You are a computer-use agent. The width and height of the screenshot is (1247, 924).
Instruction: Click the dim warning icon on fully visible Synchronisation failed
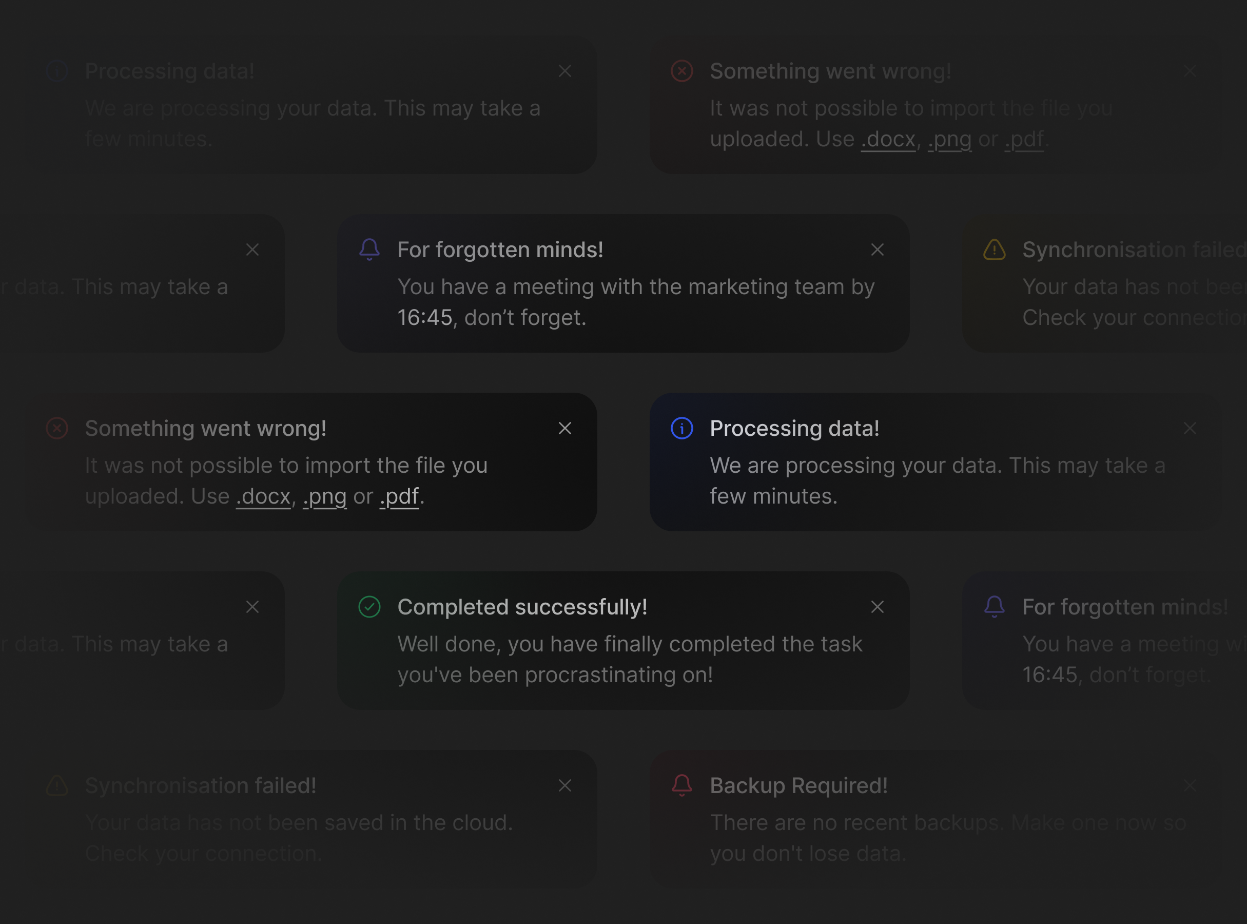(57, 785)
